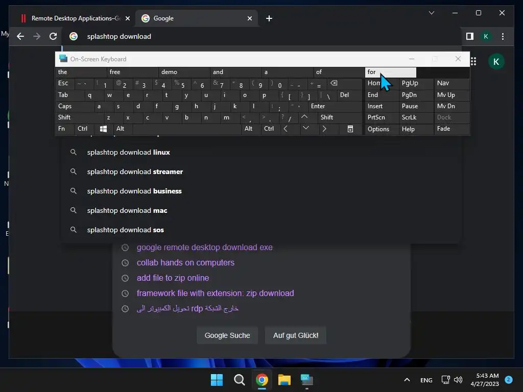Reload the current page
This screenshot has width=523, height=392.
53,36
